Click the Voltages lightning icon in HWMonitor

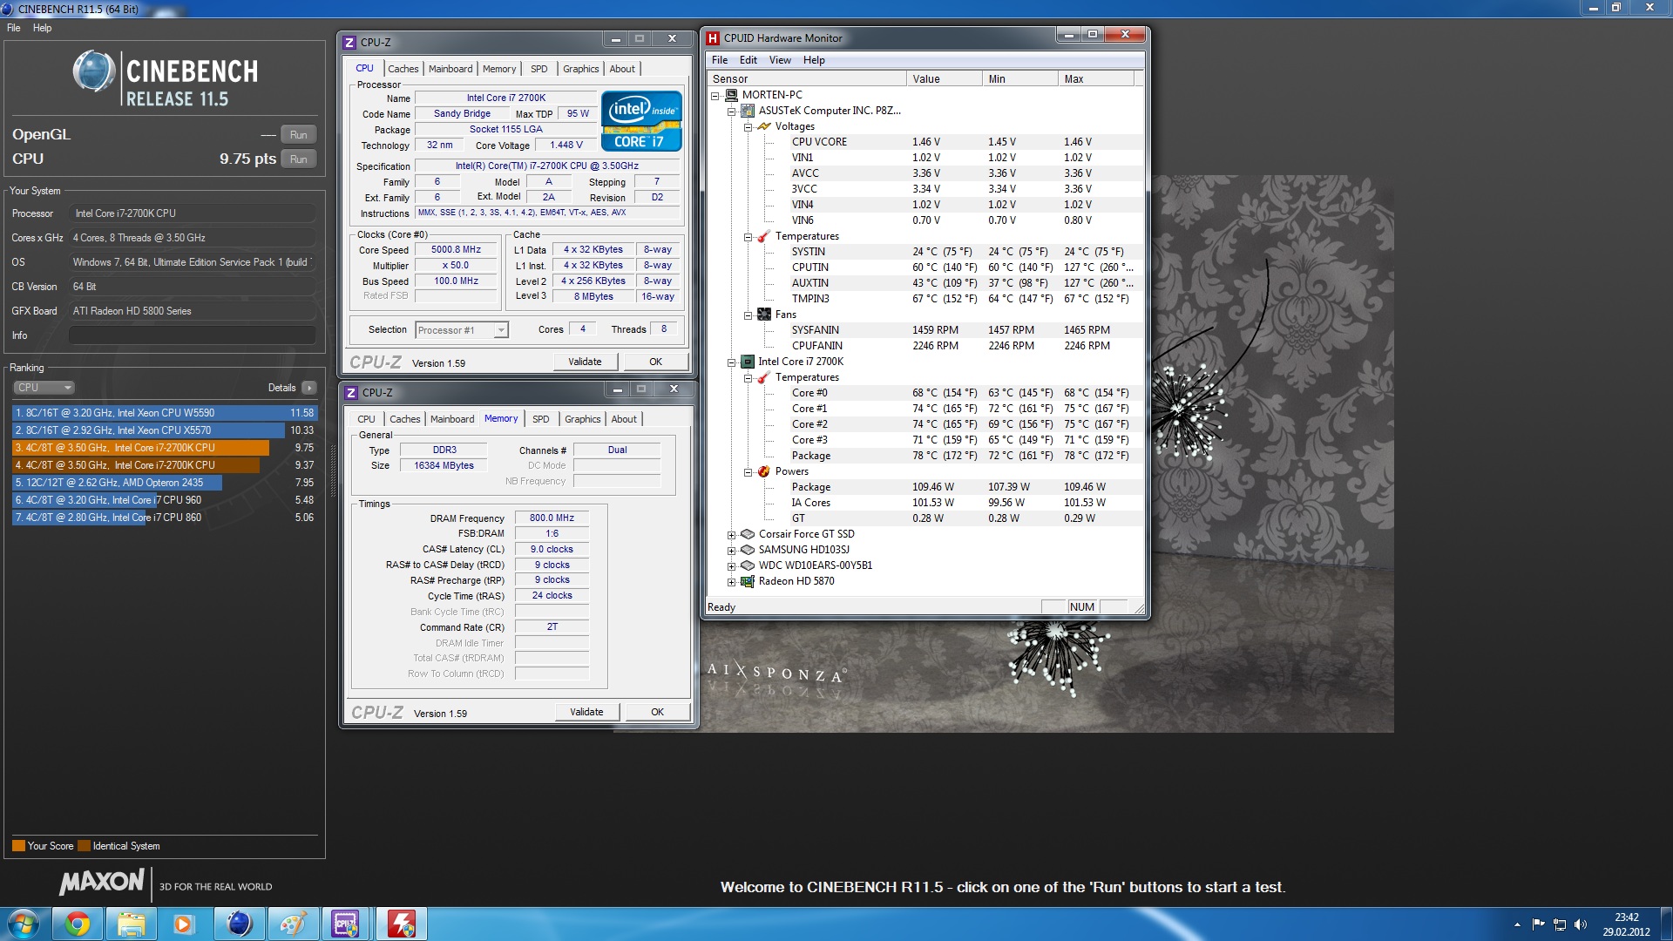point(764,126)
